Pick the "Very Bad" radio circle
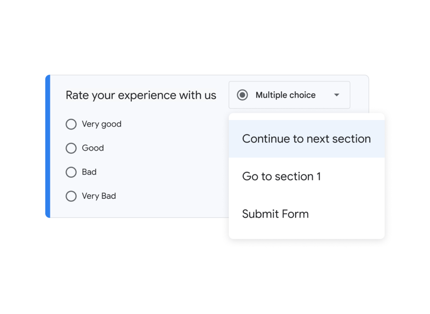 pos(71,196)
